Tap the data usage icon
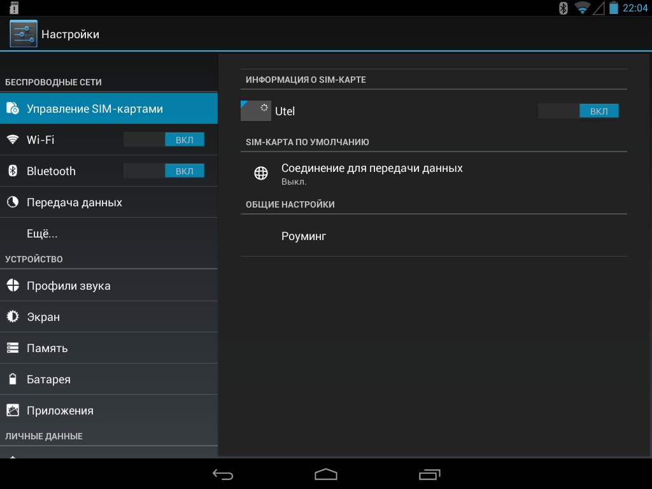652x489 pixels. click(x=13, y=202)
